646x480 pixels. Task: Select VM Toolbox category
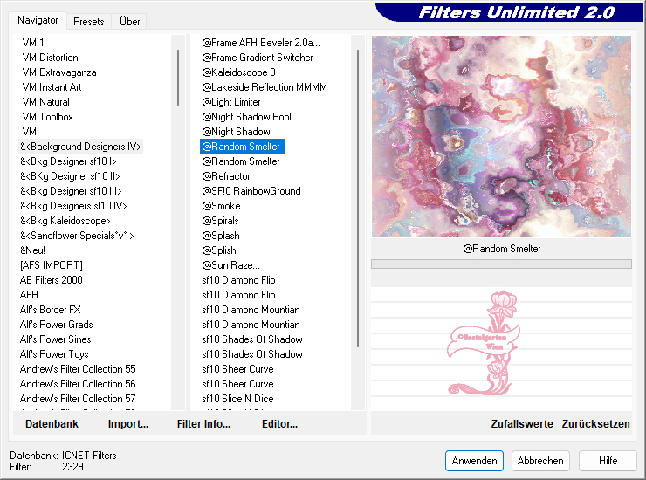point(47,117)
